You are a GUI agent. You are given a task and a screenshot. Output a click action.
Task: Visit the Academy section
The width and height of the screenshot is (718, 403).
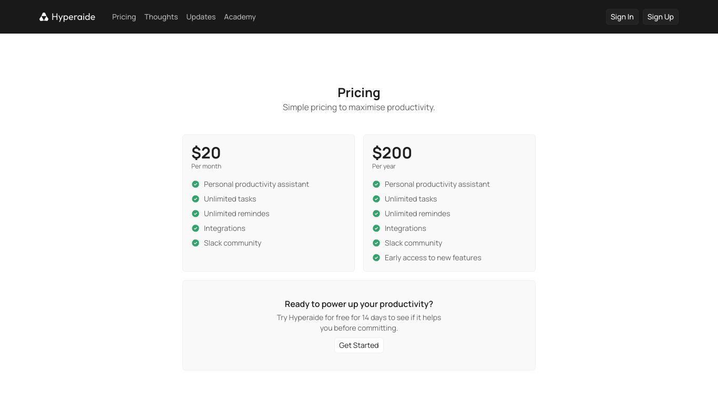coord(240,17)
